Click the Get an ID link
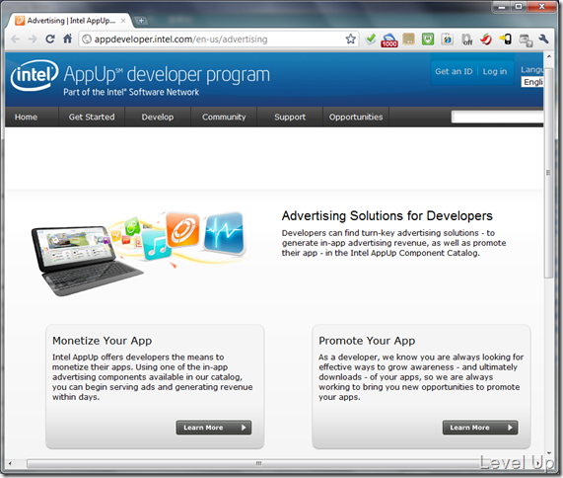This screenshot has height=478, width=563. click(x=454, y=71)
